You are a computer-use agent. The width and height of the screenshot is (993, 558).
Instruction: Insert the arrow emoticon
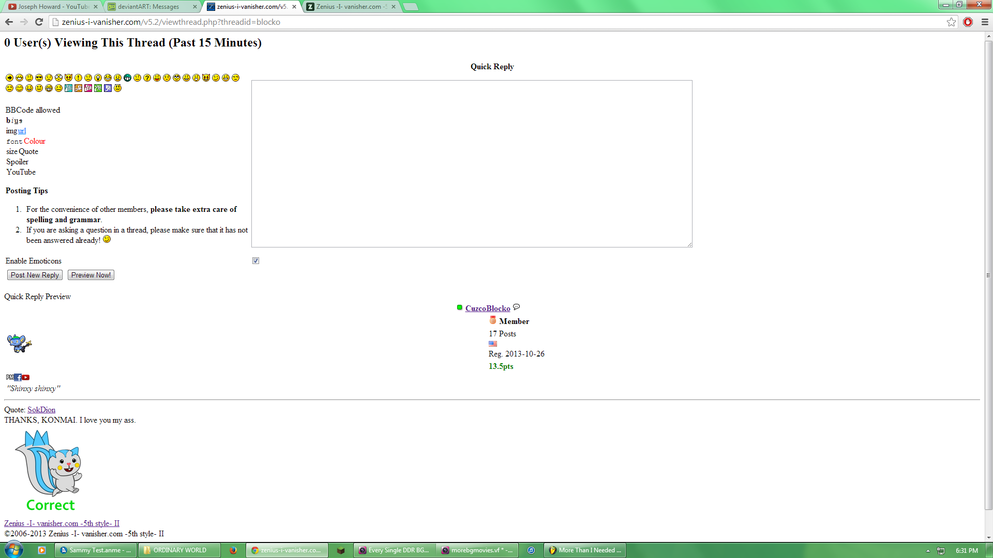click(9, 78)
